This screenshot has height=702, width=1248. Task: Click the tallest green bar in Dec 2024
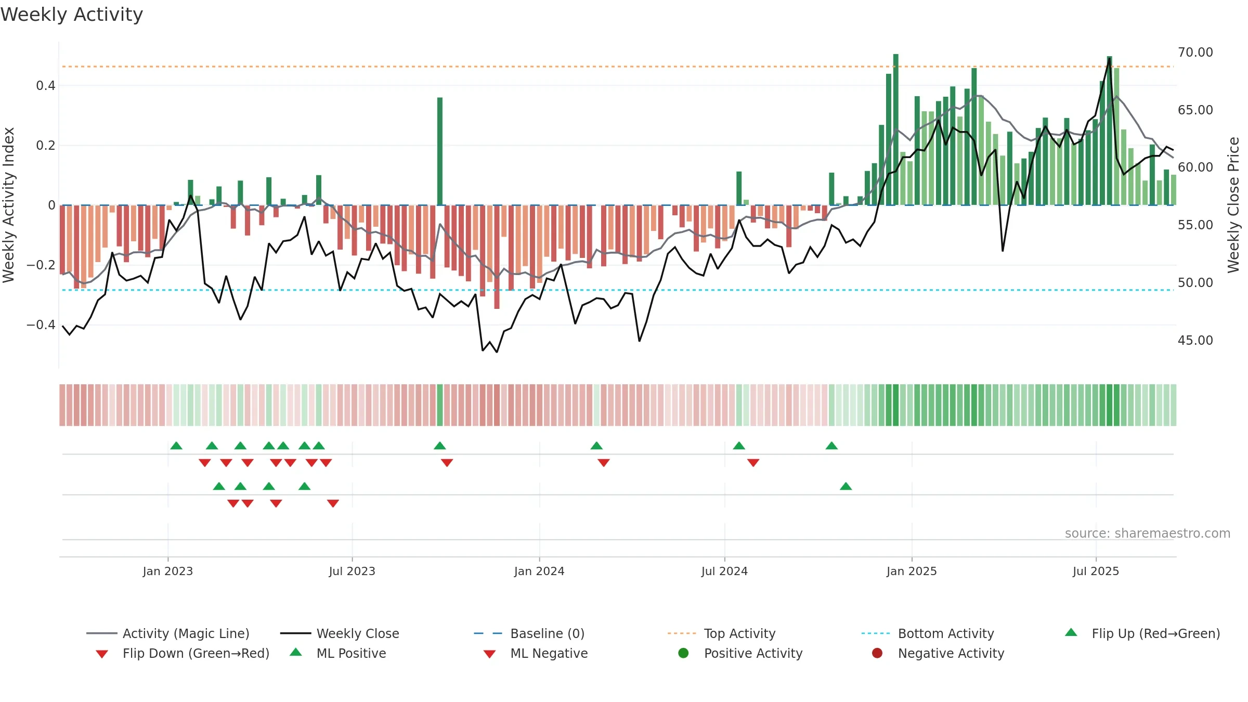pyautogui.click(x=896, y=129)
